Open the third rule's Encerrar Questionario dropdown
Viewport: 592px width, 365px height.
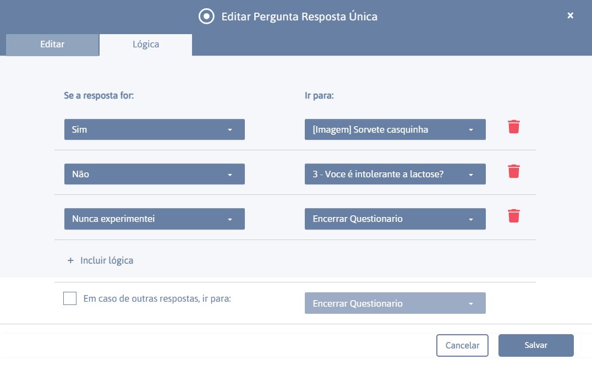click(395, 219)
